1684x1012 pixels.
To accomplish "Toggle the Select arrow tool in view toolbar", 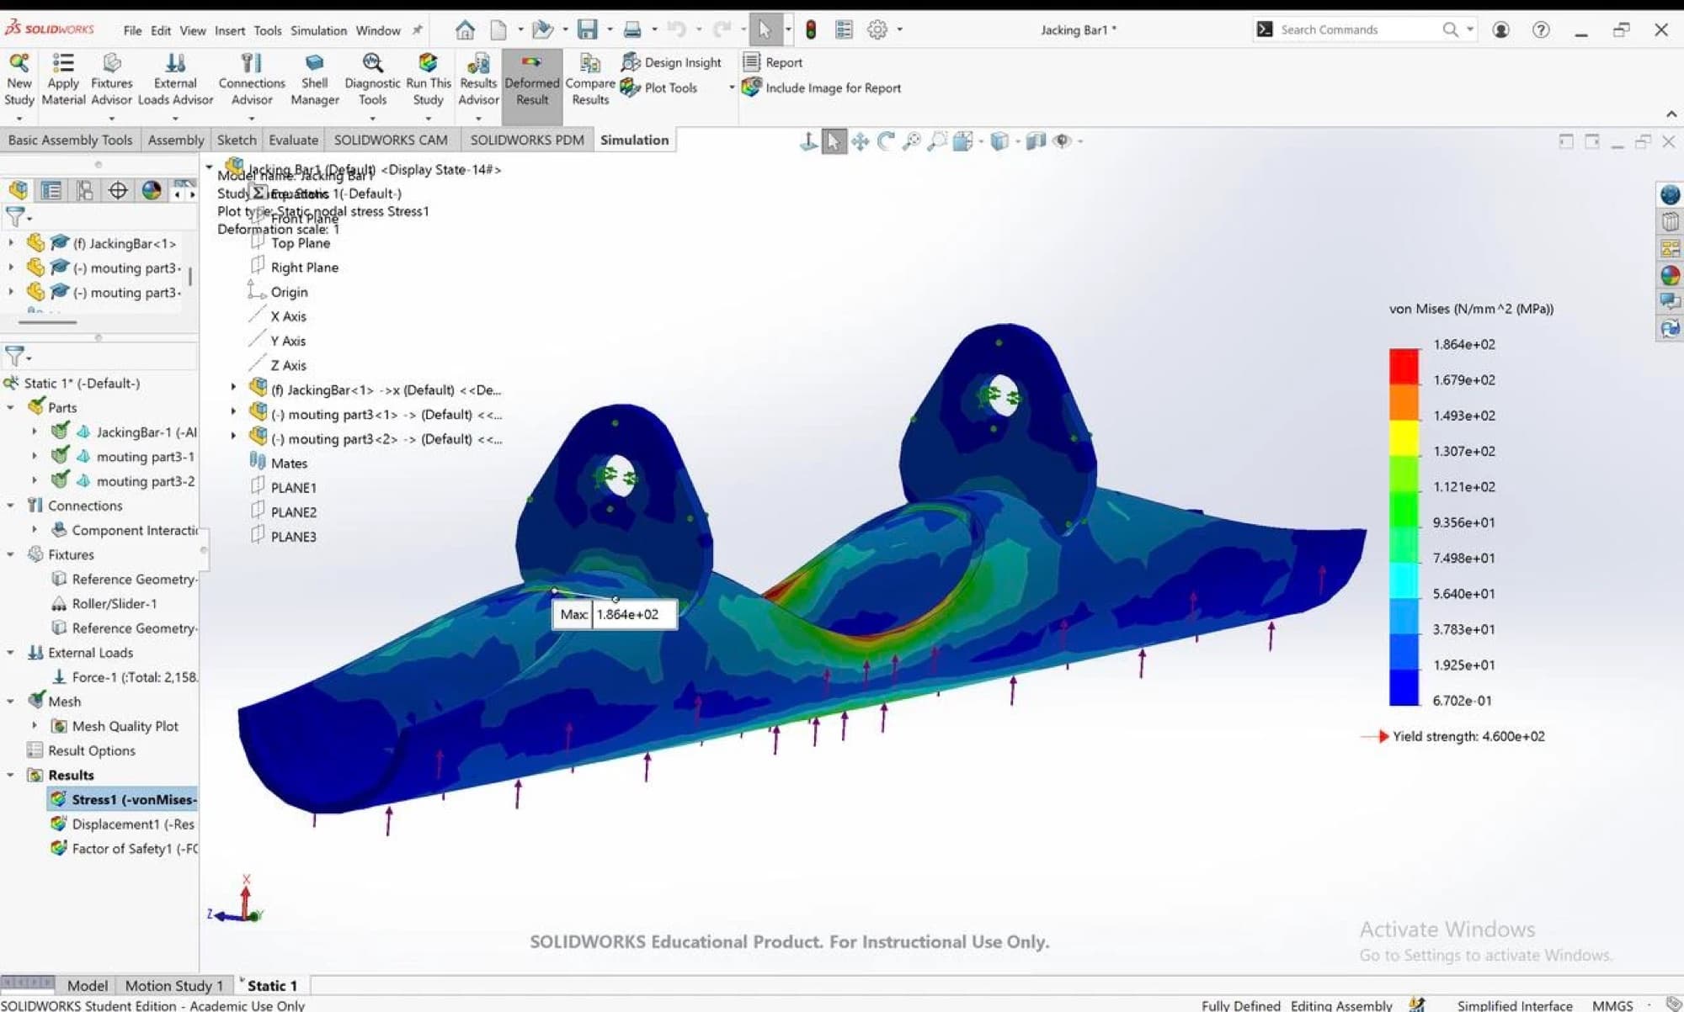I will click(834, 141).
